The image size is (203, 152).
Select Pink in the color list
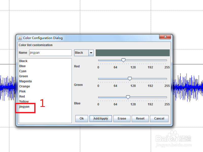coord(45,91)
